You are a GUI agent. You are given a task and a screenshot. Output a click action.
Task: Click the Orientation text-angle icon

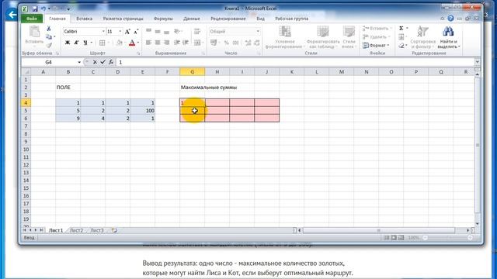(x=178, y=31)
